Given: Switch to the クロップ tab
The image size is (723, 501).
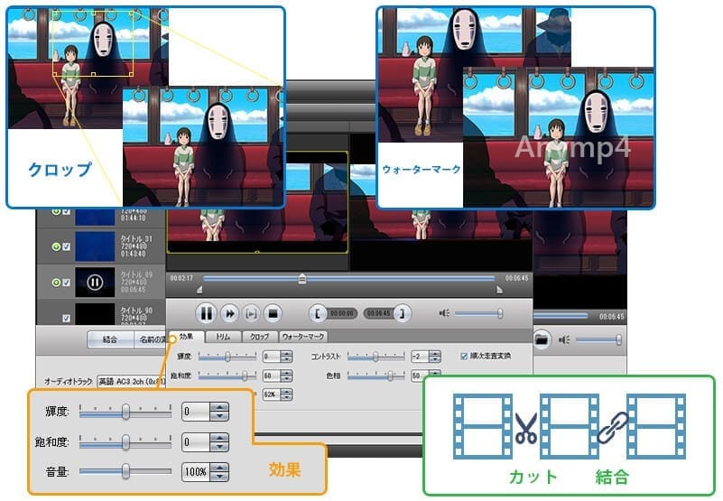Looking at the screenshot, I should coord(260,337).
